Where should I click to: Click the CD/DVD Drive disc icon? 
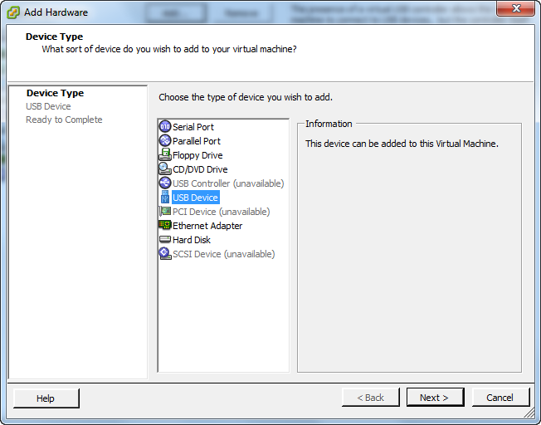164,169
